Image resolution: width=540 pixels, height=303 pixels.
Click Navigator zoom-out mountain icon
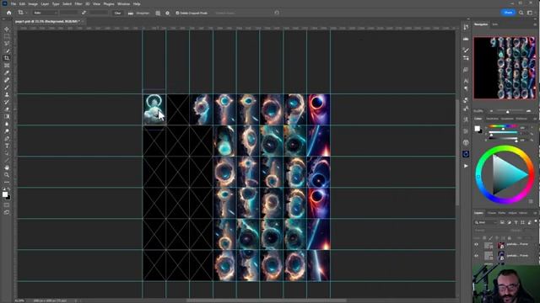491,111
